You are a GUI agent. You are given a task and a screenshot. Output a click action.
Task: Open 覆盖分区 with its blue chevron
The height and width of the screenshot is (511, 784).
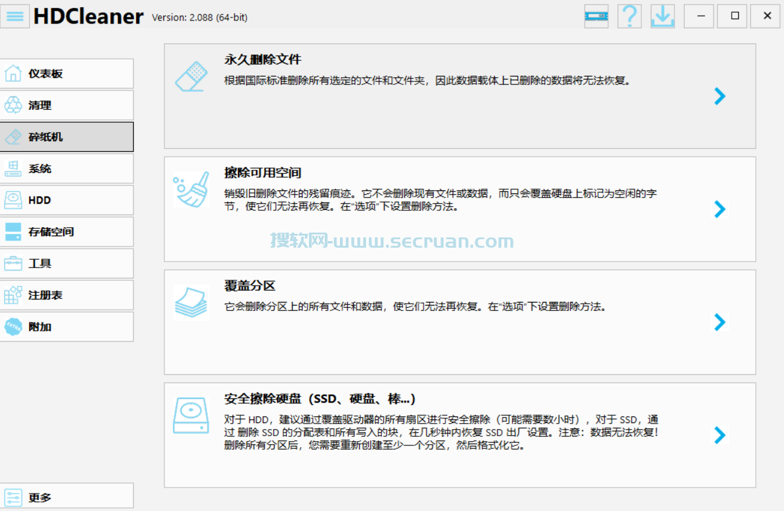720,322
